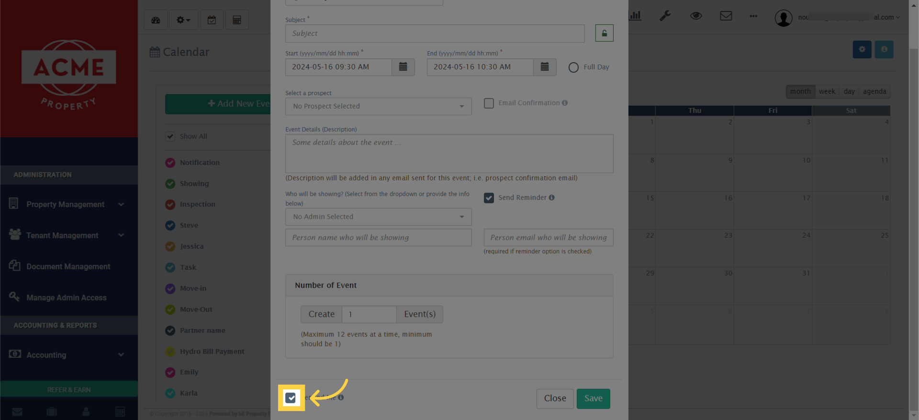The width and height of the screenshot is (919, 420).
Task: Click the teal calendar info button
Action: pyautogui.click(x=884, y=49)
